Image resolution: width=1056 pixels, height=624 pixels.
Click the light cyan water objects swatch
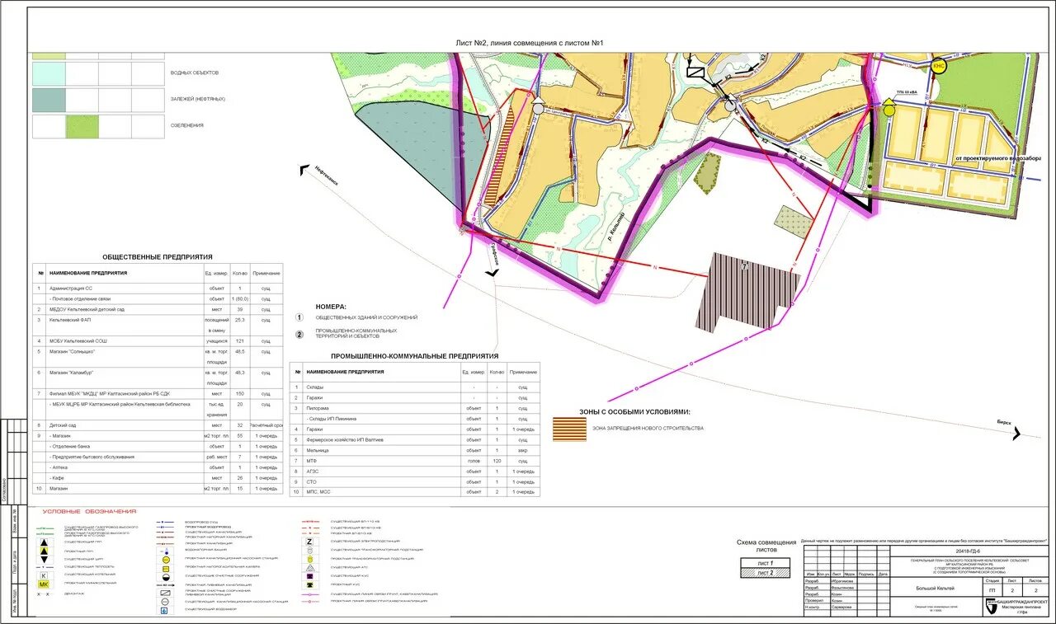[49, 73]
